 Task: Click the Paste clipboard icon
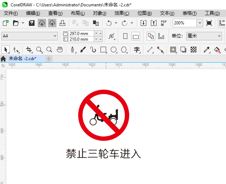tap(96, 23)
